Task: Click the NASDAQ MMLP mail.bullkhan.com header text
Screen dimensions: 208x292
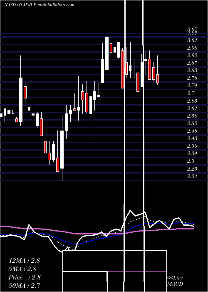Action: (x=39, y=5)
